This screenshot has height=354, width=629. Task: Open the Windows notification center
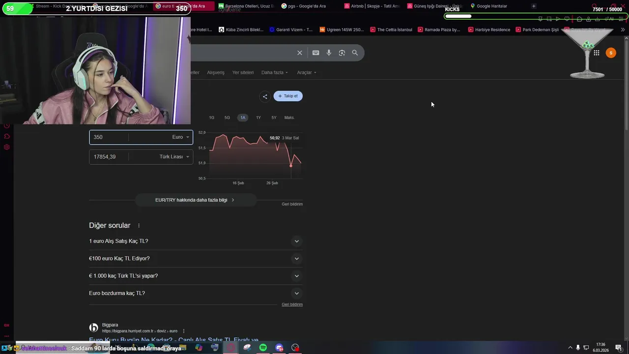619,348
